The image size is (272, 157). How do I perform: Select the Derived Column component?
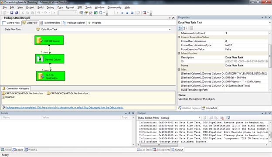point(50,59)
